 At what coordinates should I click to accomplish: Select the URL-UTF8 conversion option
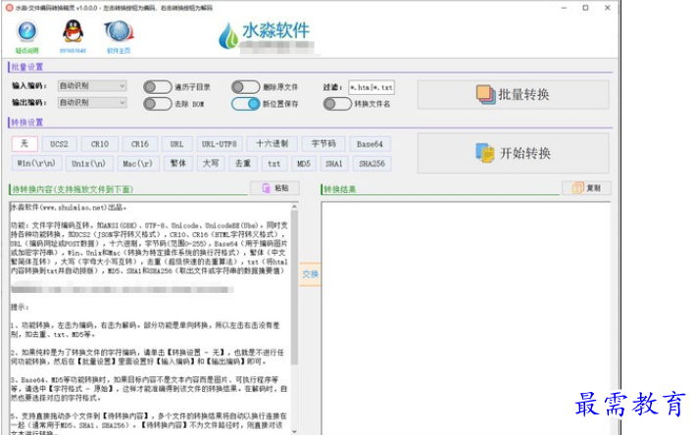pyautogui.click(x=220, y=144)
